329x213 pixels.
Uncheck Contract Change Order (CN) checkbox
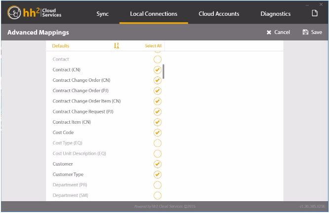click(158, 80)
